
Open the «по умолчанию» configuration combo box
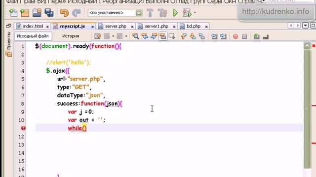click(115, 13)
